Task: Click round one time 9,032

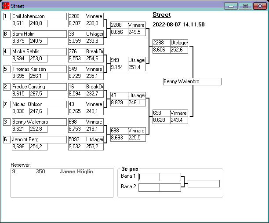Action: coord(77,146)
